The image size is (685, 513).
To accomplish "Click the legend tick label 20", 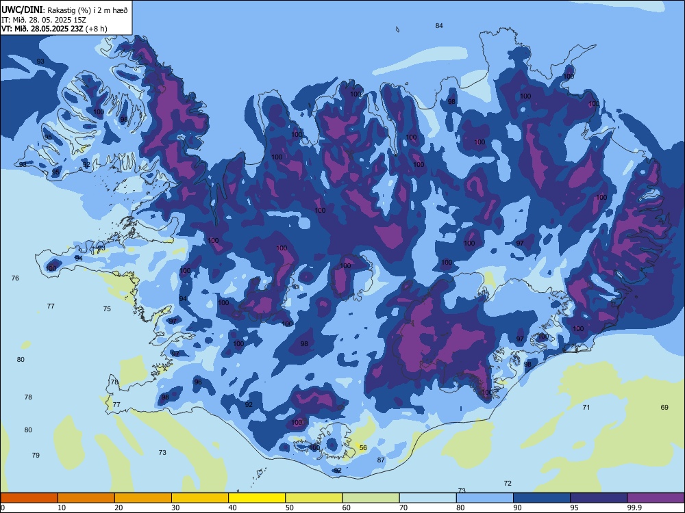I will click(x=119, y=508).
